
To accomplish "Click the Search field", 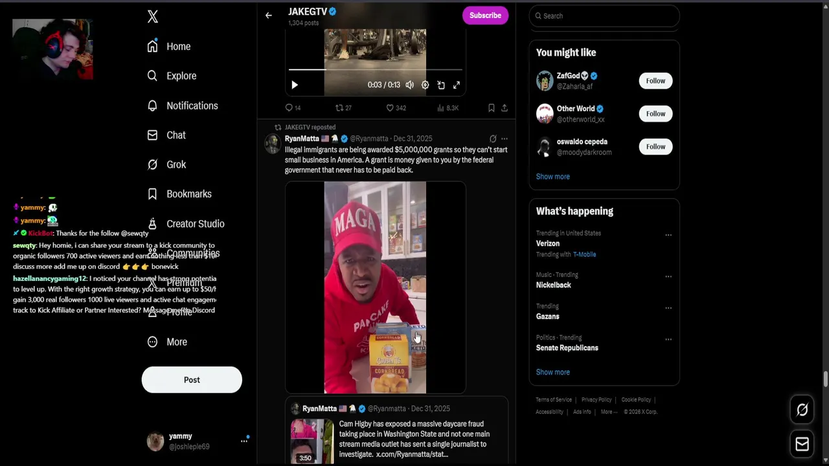I will 604,16.
